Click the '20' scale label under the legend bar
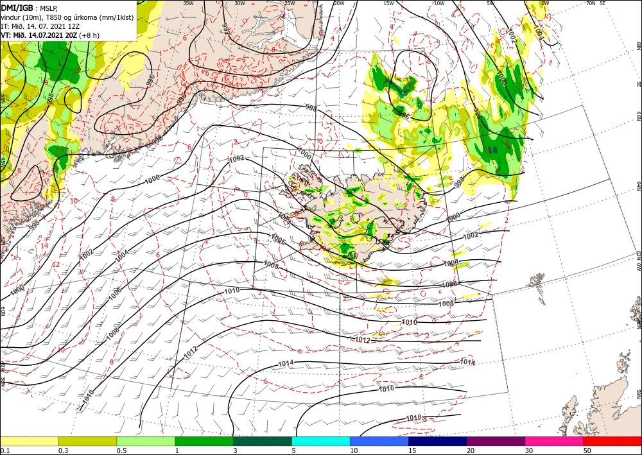 click(x=471, y=451)
